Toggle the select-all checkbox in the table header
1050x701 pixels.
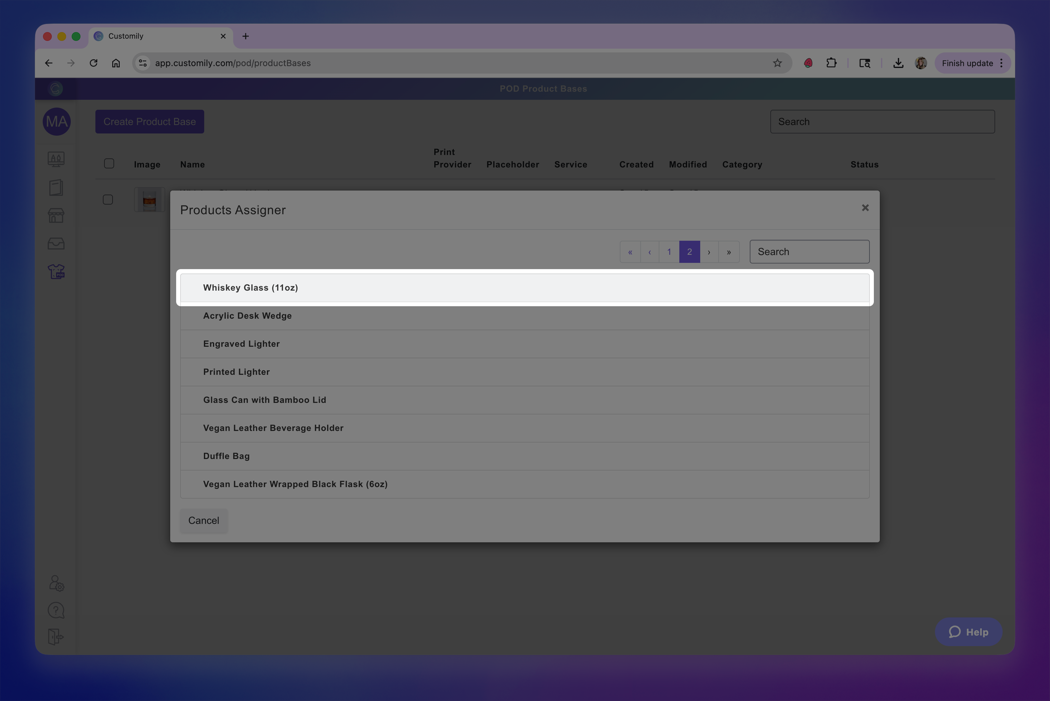109,164
